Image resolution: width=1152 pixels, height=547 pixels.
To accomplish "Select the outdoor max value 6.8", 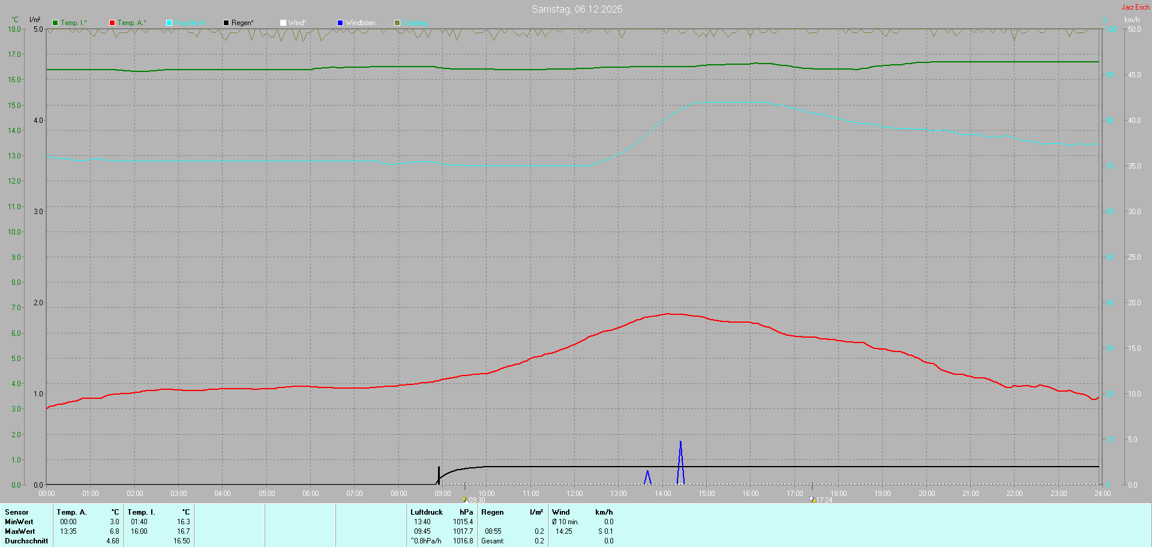I will click(115, 531).
